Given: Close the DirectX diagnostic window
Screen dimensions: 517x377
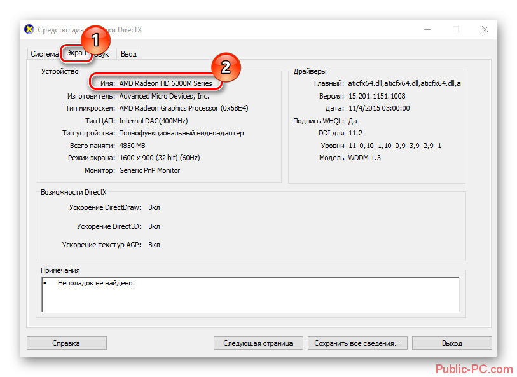Looking at the screenshot, I should 486,29.
